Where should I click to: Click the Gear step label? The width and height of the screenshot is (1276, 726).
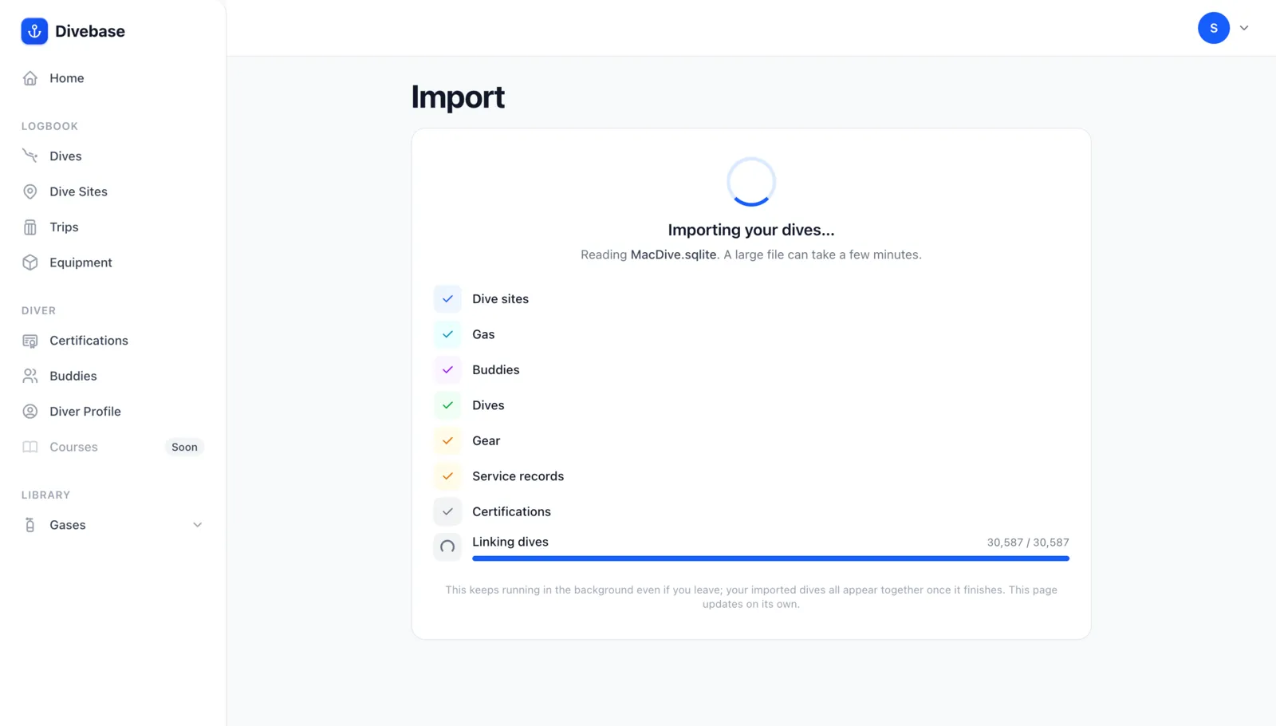[x=486, y=441]
